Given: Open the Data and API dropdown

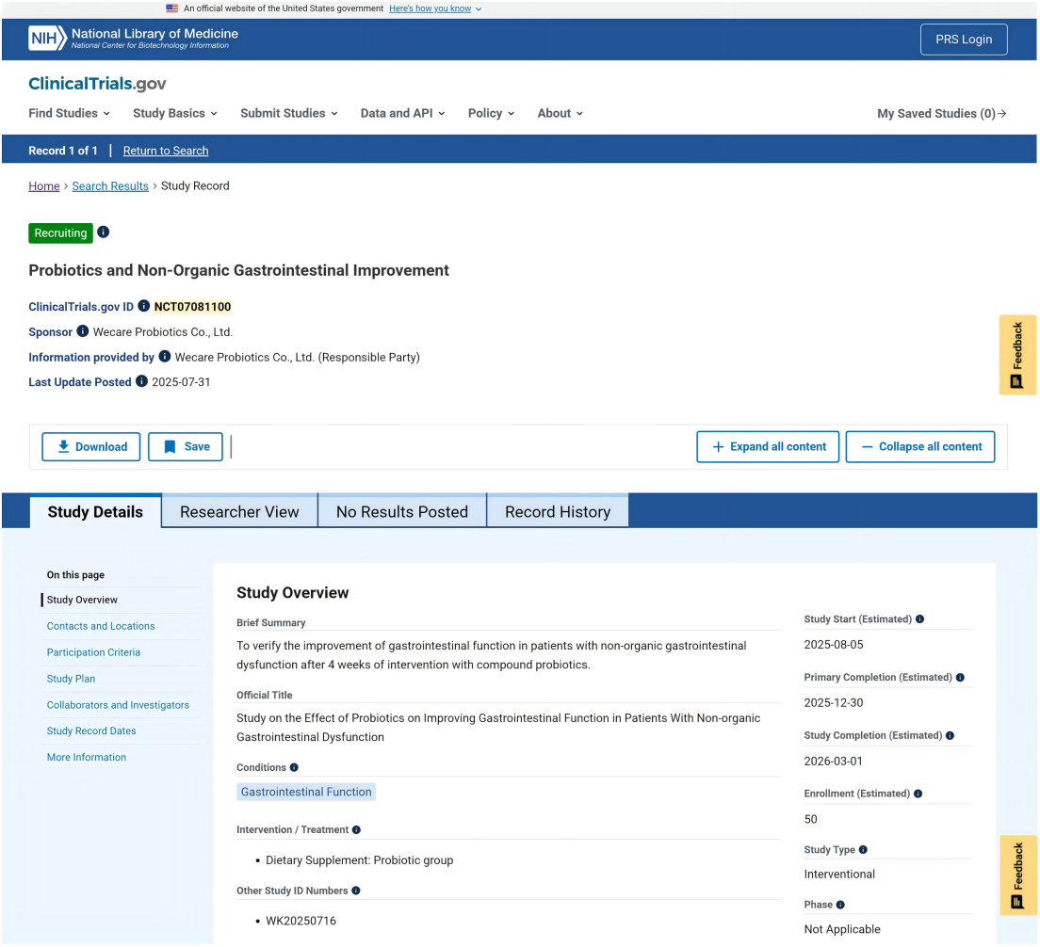Looking at the screenshot, I should click(402, 113).
